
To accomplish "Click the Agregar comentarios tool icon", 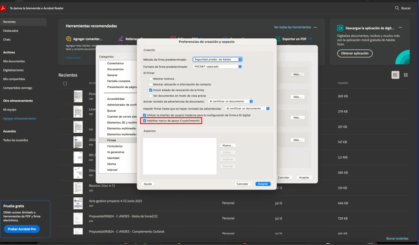I will point(69,39).
